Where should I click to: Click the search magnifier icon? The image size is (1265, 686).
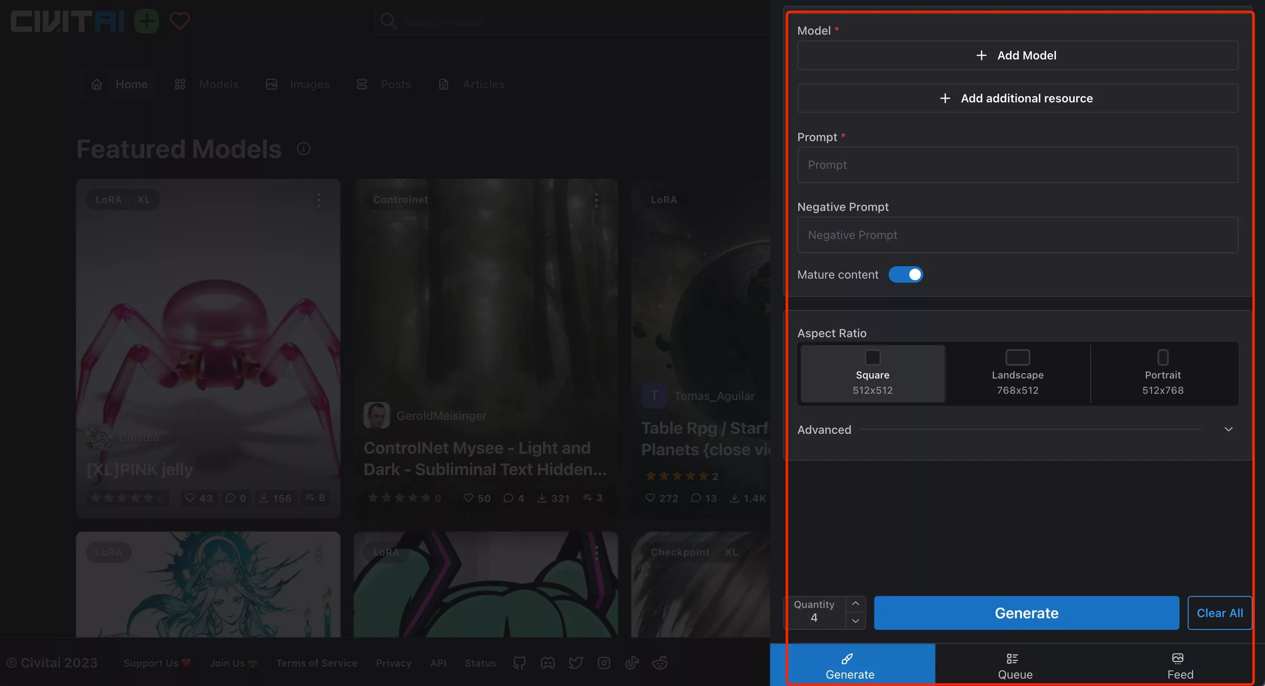point(388,21)
